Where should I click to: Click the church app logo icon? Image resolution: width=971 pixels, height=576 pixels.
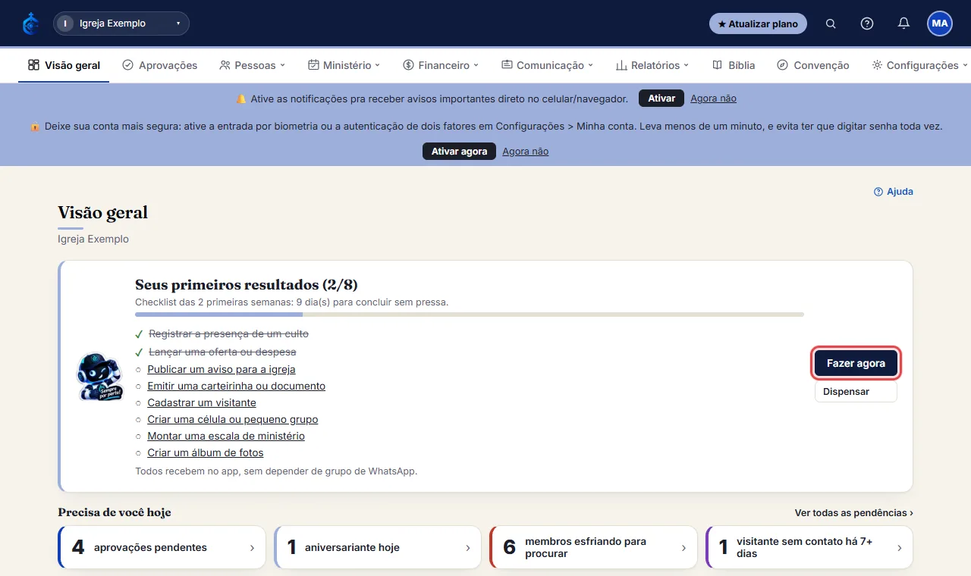(x=30, y=23)
